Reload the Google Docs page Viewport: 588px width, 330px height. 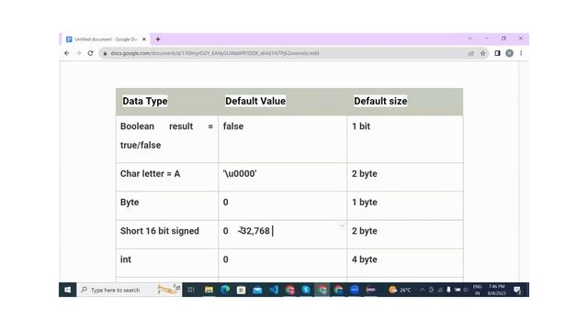90,53
